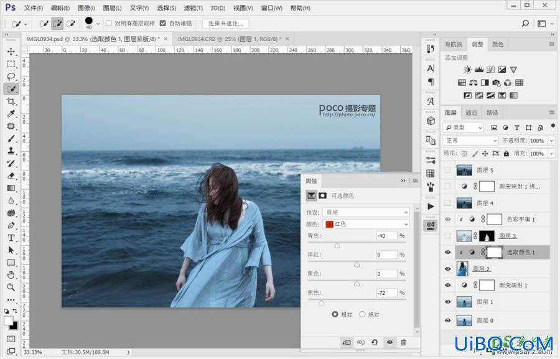This screenshot has width=560, height=359.
Task: Open the 视图(V) menu
Action: [243, 7]
